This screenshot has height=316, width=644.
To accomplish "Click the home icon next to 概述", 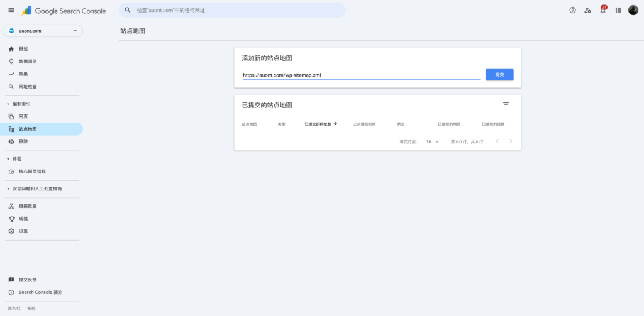I will (11, 49).
